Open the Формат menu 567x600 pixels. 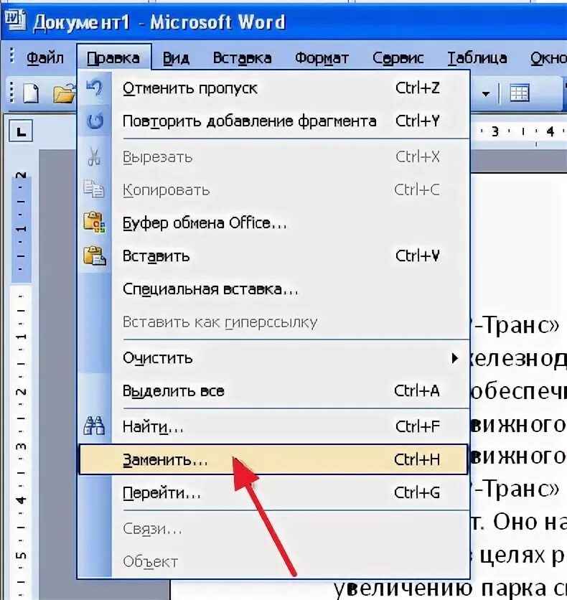322,58
